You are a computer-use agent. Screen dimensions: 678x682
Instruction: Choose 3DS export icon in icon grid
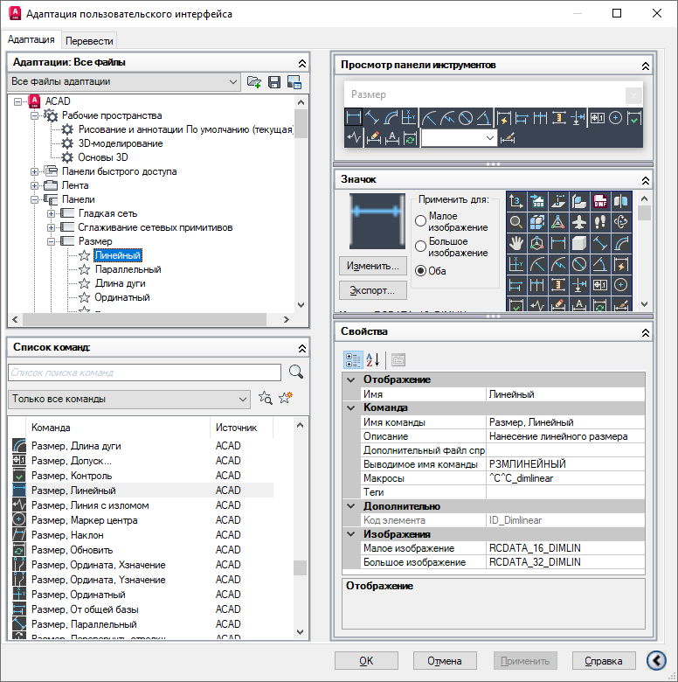537,201
